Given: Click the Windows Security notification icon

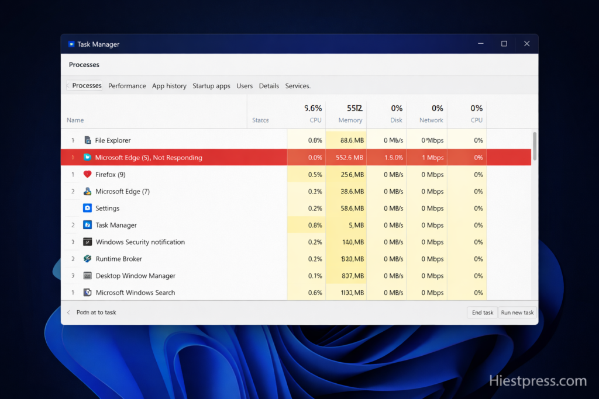Looking at the screenshot, I should 88,242.
